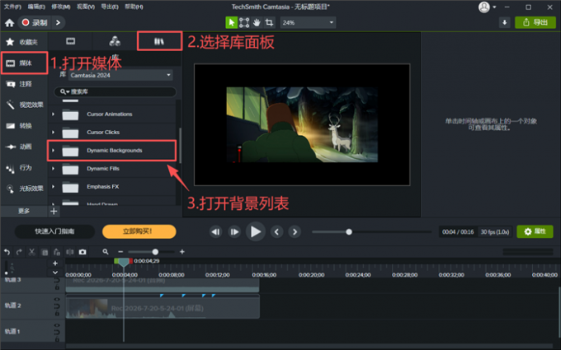This screenshot has height=350, width=561.
Task: Open the 编辑(E) menu
Action: tap(36, 7)
